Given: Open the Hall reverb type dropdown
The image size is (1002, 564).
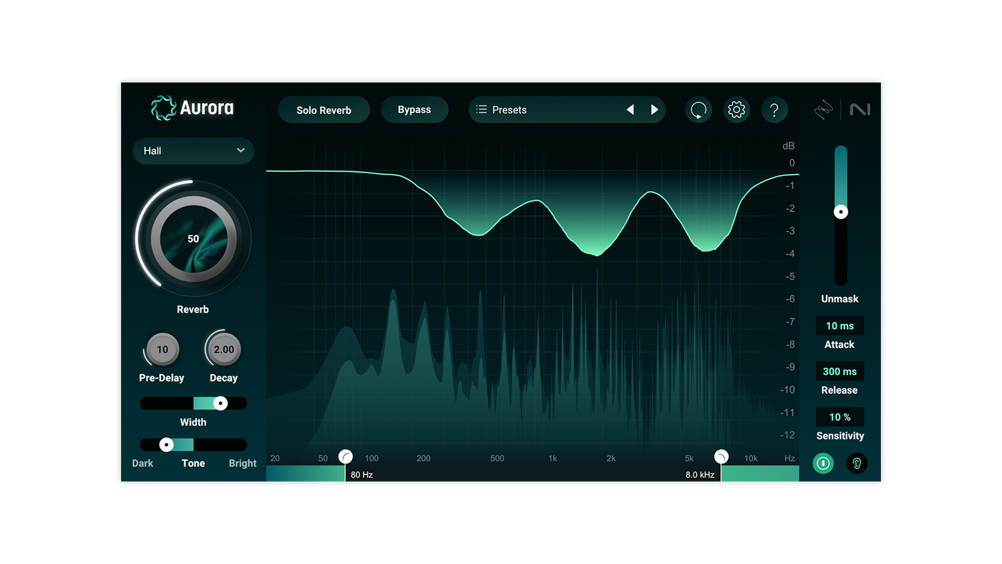Looking at the screenshot, I should tap(193, 151).
